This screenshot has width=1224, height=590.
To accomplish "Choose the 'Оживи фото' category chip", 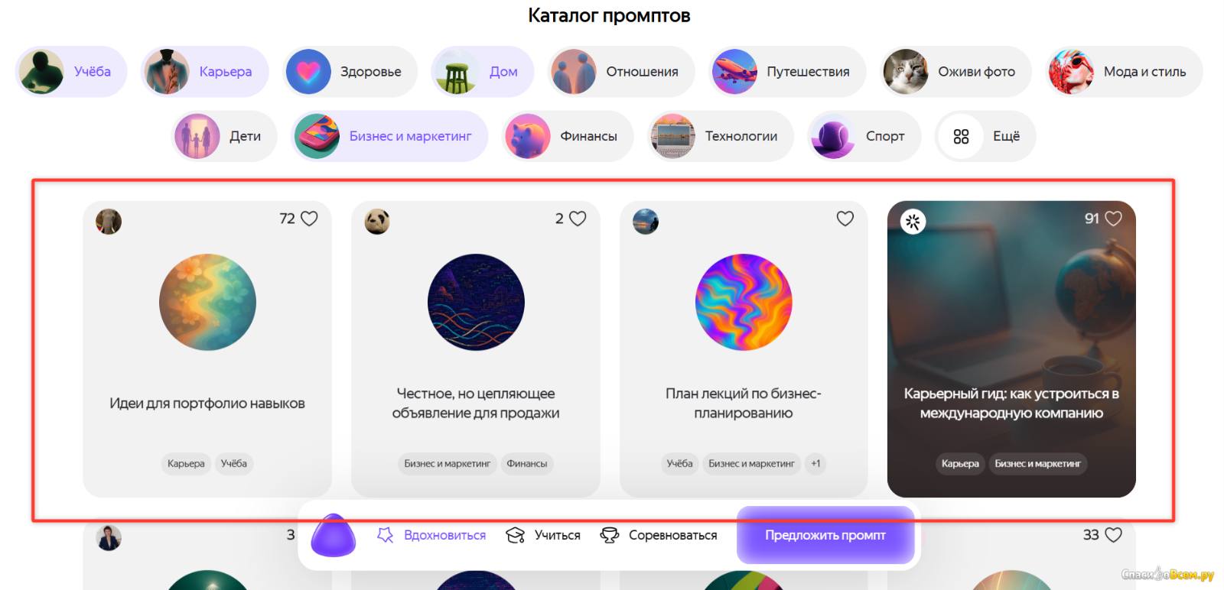I will pos(955,72).
